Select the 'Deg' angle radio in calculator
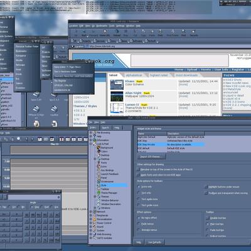This screenshot has width=251, height=251. tap(32, 207)
